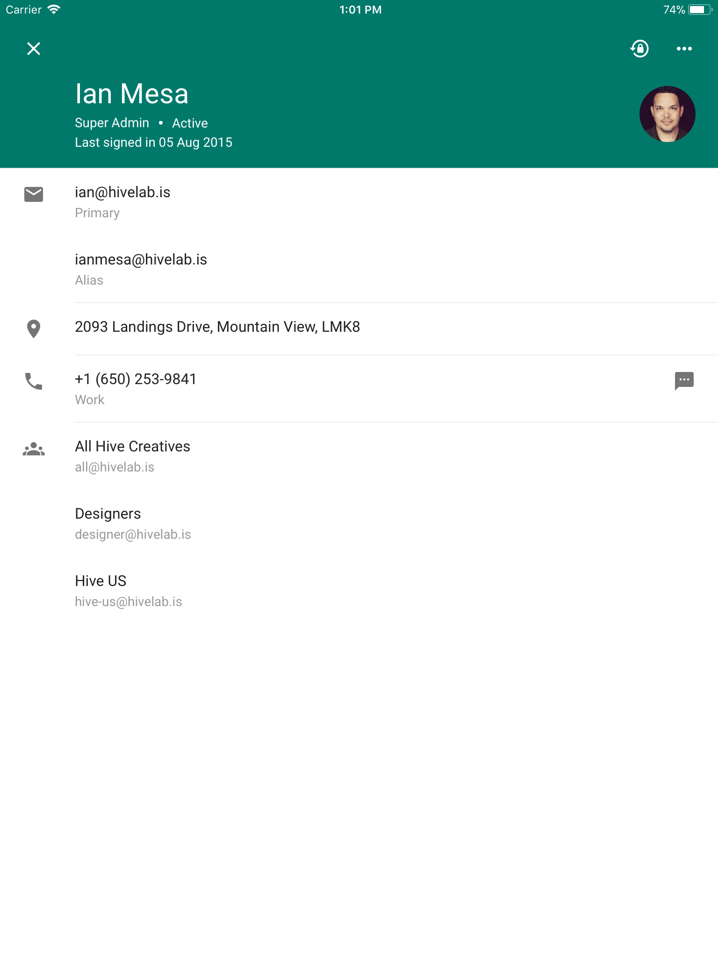Tap the email envelope icon

tap(34, 194)
